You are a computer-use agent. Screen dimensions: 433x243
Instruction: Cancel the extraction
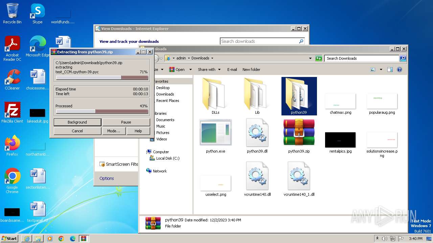click(x=77, y=131)
